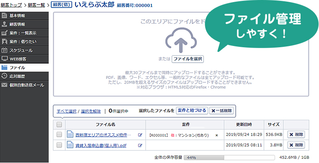Go to 顧客一覧 breadcrumb link
The height and width of the screenshot is (163, 319).
pos(37,5)
